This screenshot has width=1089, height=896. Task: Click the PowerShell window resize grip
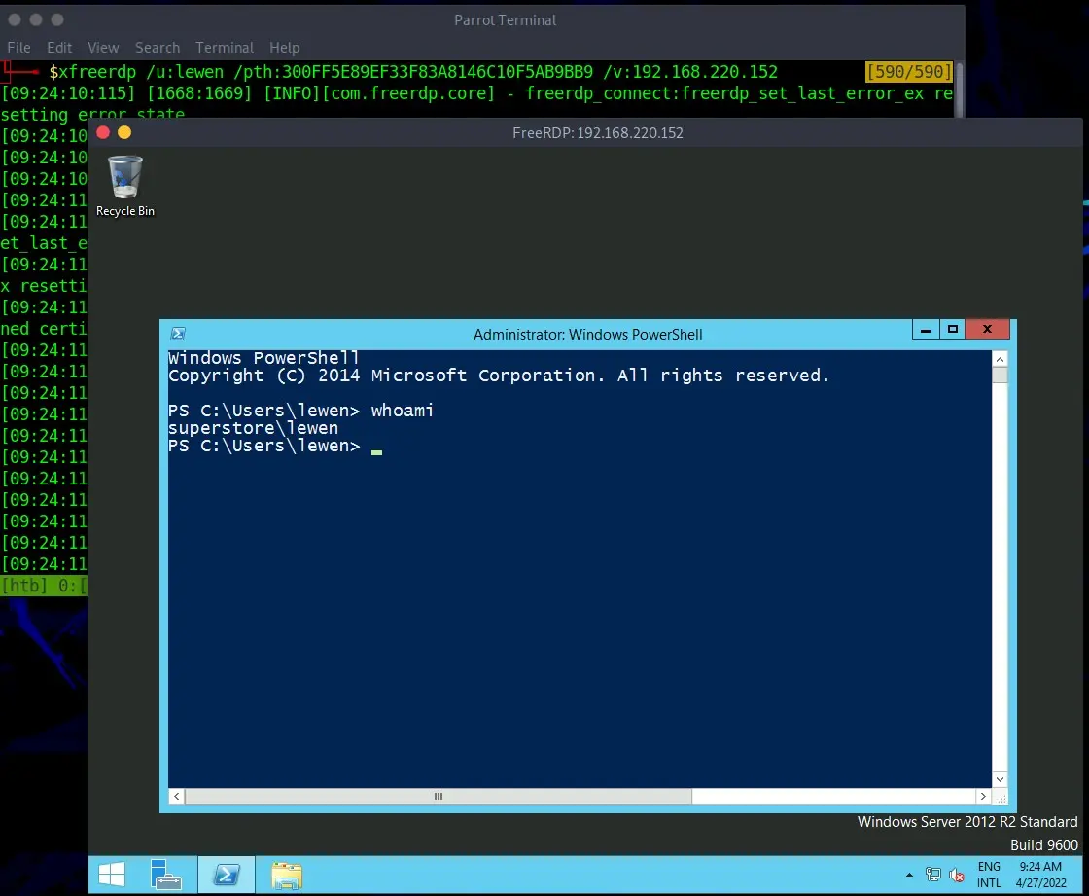tap(1001, 798)
